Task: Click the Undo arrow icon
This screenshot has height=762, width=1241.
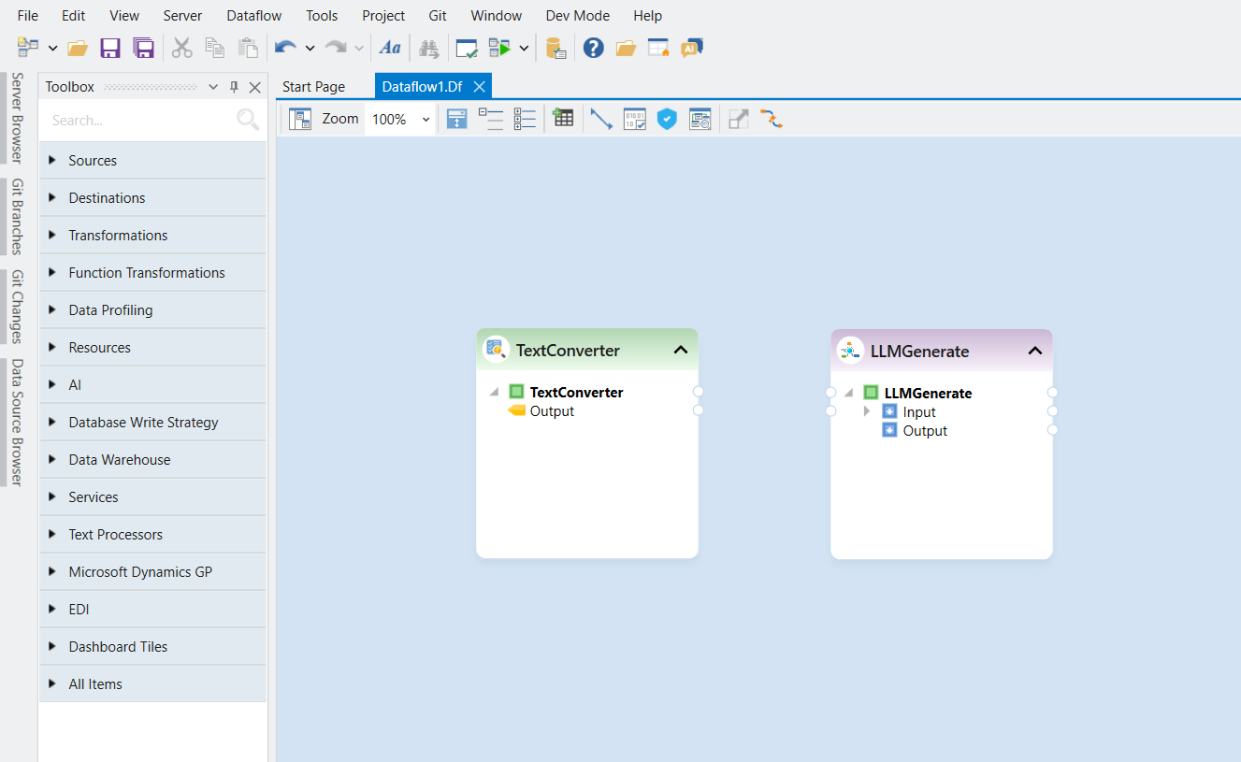Action: [285, 48]
